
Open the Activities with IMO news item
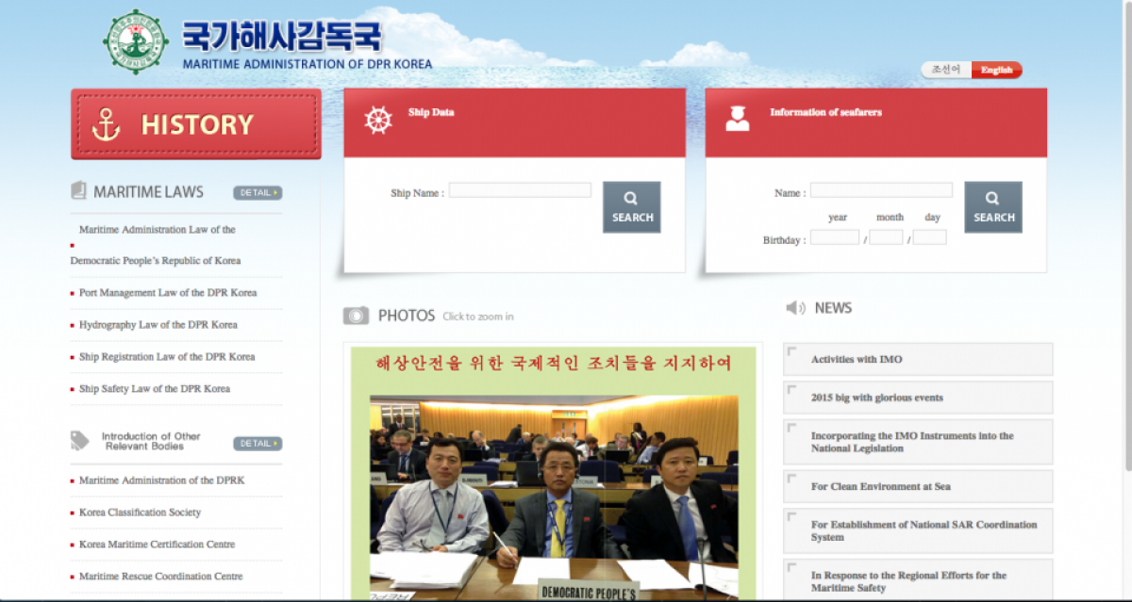[849, 358]
